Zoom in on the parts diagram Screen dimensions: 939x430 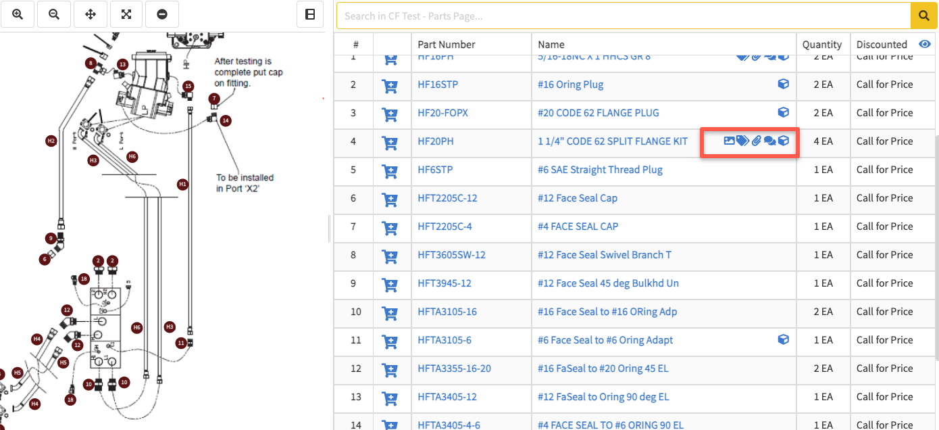(x=18, y=14)
